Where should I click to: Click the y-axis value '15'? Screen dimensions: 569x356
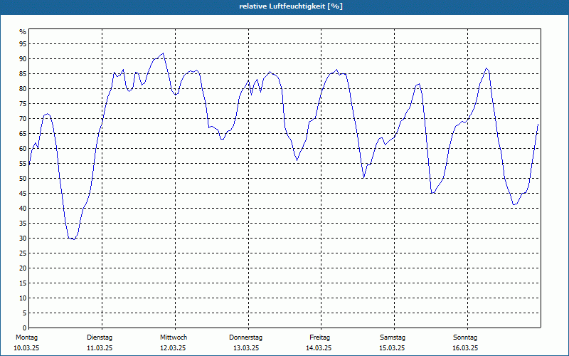23,283
